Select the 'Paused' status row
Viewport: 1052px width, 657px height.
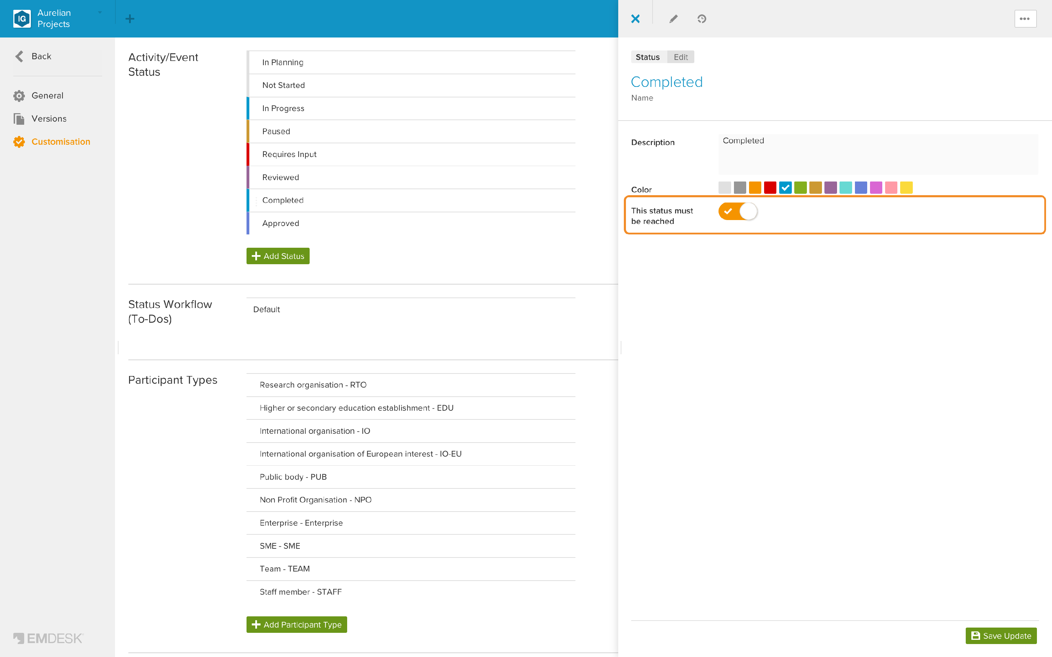point(411,131)
